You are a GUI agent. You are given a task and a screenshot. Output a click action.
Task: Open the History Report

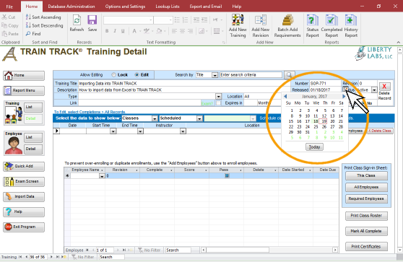click(351, 26)
